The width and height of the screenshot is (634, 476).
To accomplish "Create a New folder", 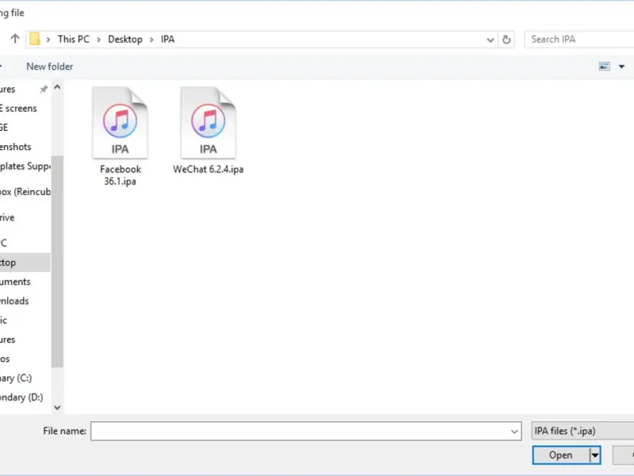I will pos(49,67).
